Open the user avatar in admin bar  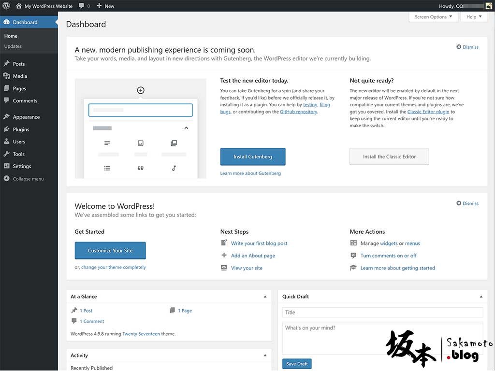[x=489, y=6]
